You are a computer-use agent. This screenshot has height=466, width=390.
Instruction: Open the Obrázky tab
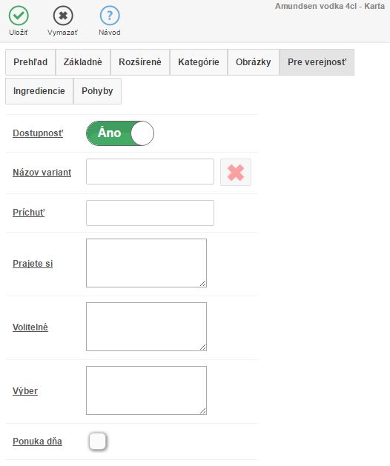(253, 62)
